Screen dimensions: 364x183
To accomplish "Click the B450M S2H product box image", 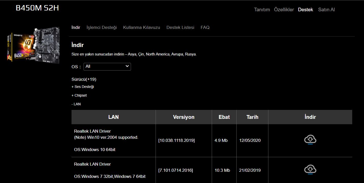I will [x=33, y=45].
